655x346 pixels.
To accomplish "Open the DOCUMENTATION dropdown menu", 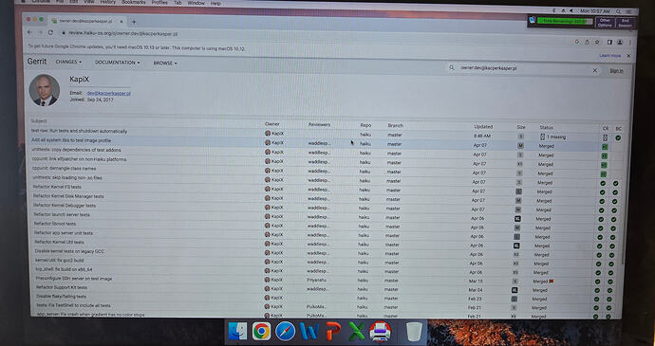I will 118,63.
